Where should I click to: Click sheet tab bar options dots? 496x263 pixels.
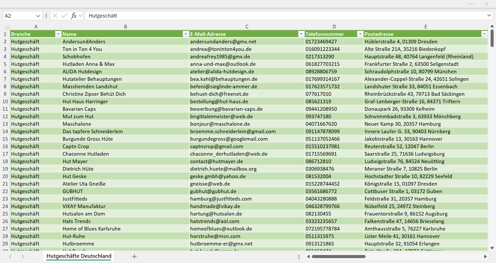(x=299, y=257)
